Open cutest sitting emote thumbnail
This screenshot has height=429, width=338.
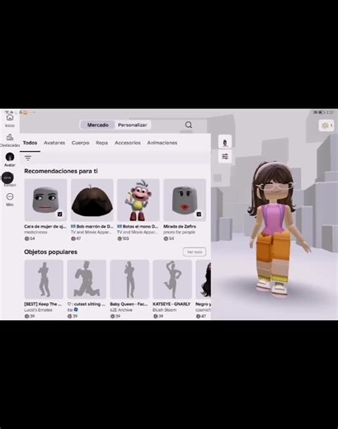point(87,279)
